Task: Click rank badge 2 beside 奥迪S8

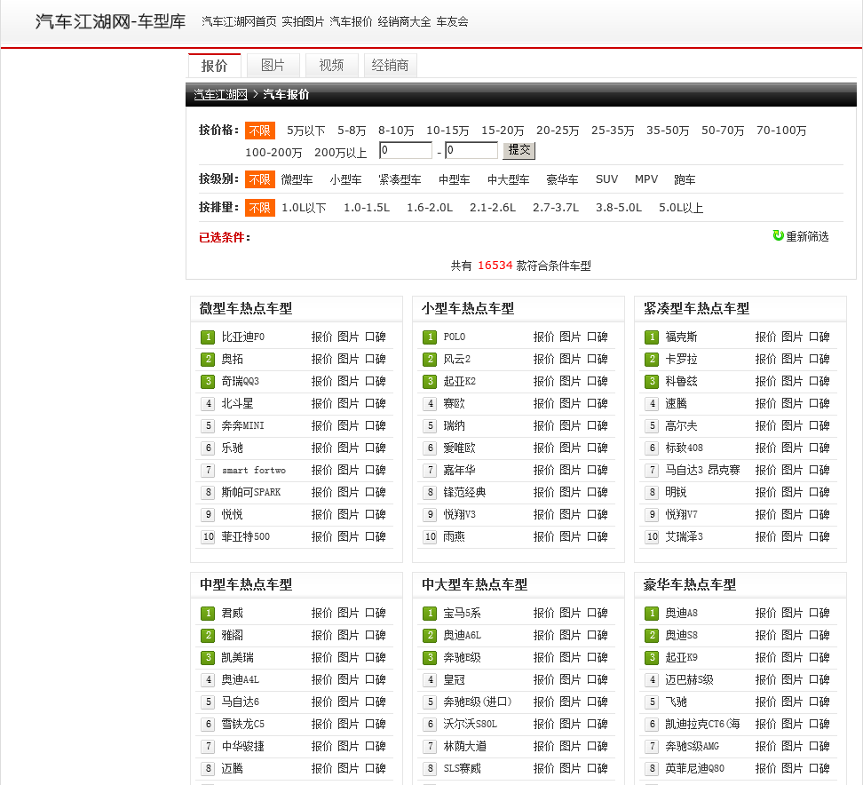Action: (x=651, y=635)
